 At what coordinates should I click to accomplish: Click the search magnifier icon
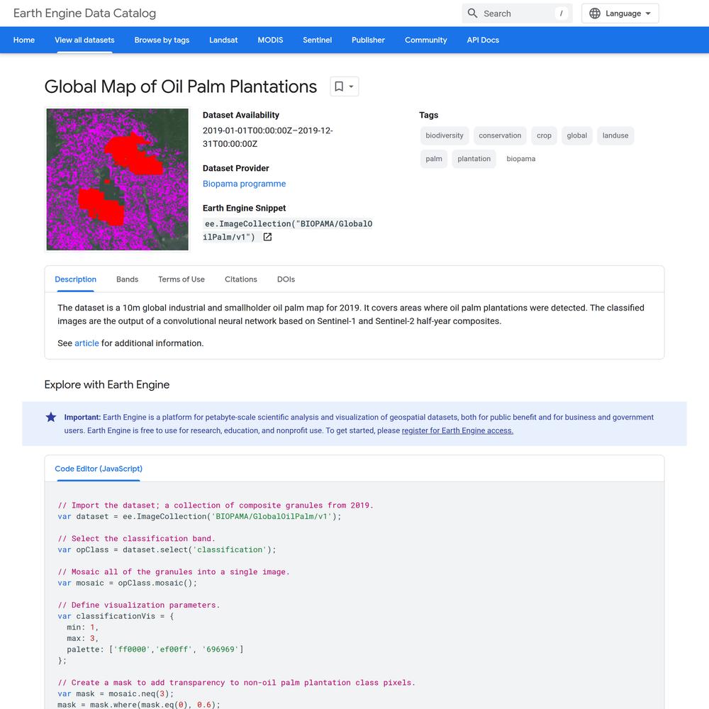point(472,13)
